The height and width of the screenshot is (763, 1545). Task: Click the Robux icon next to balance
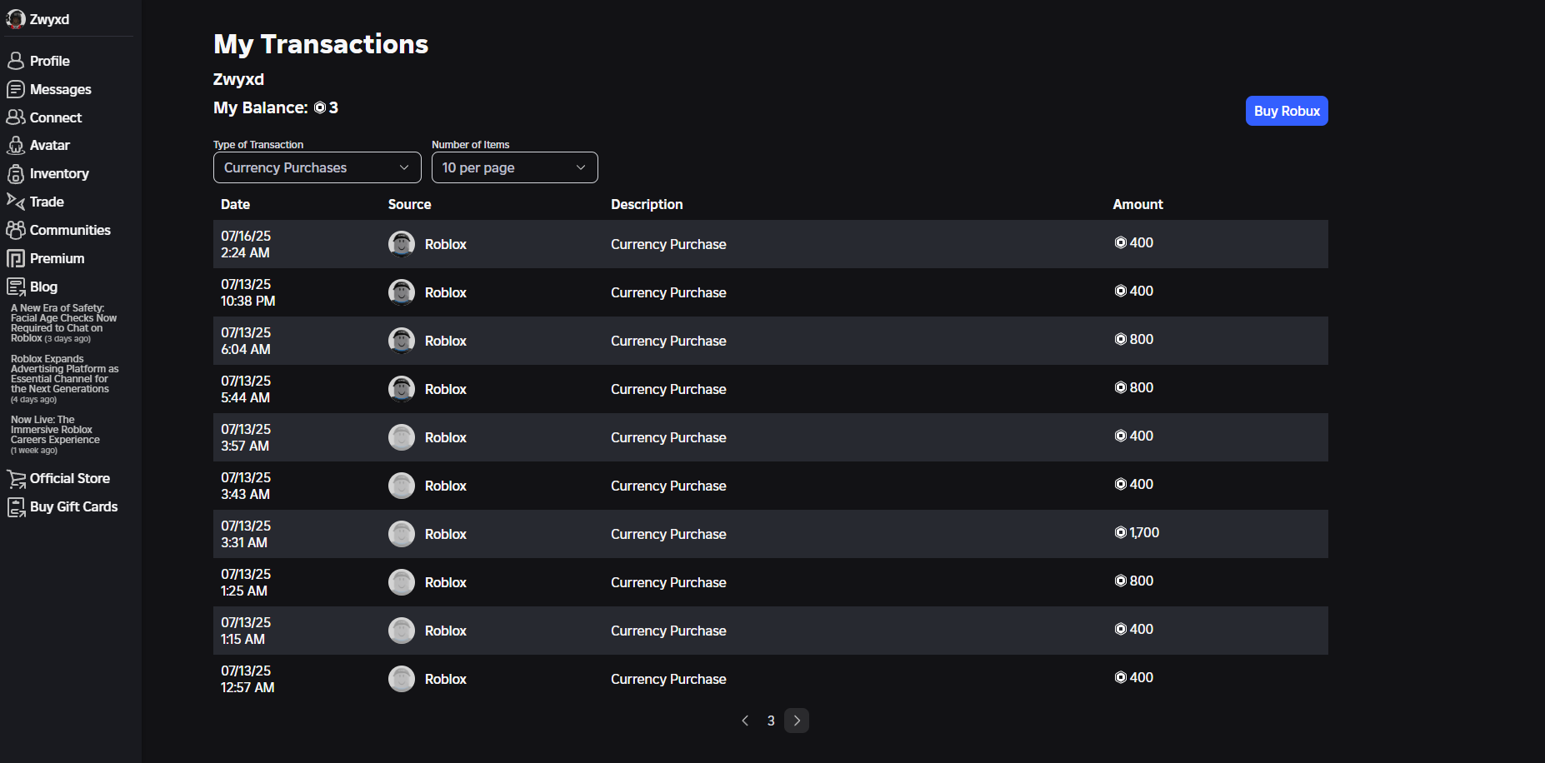[x=320, y=107]
